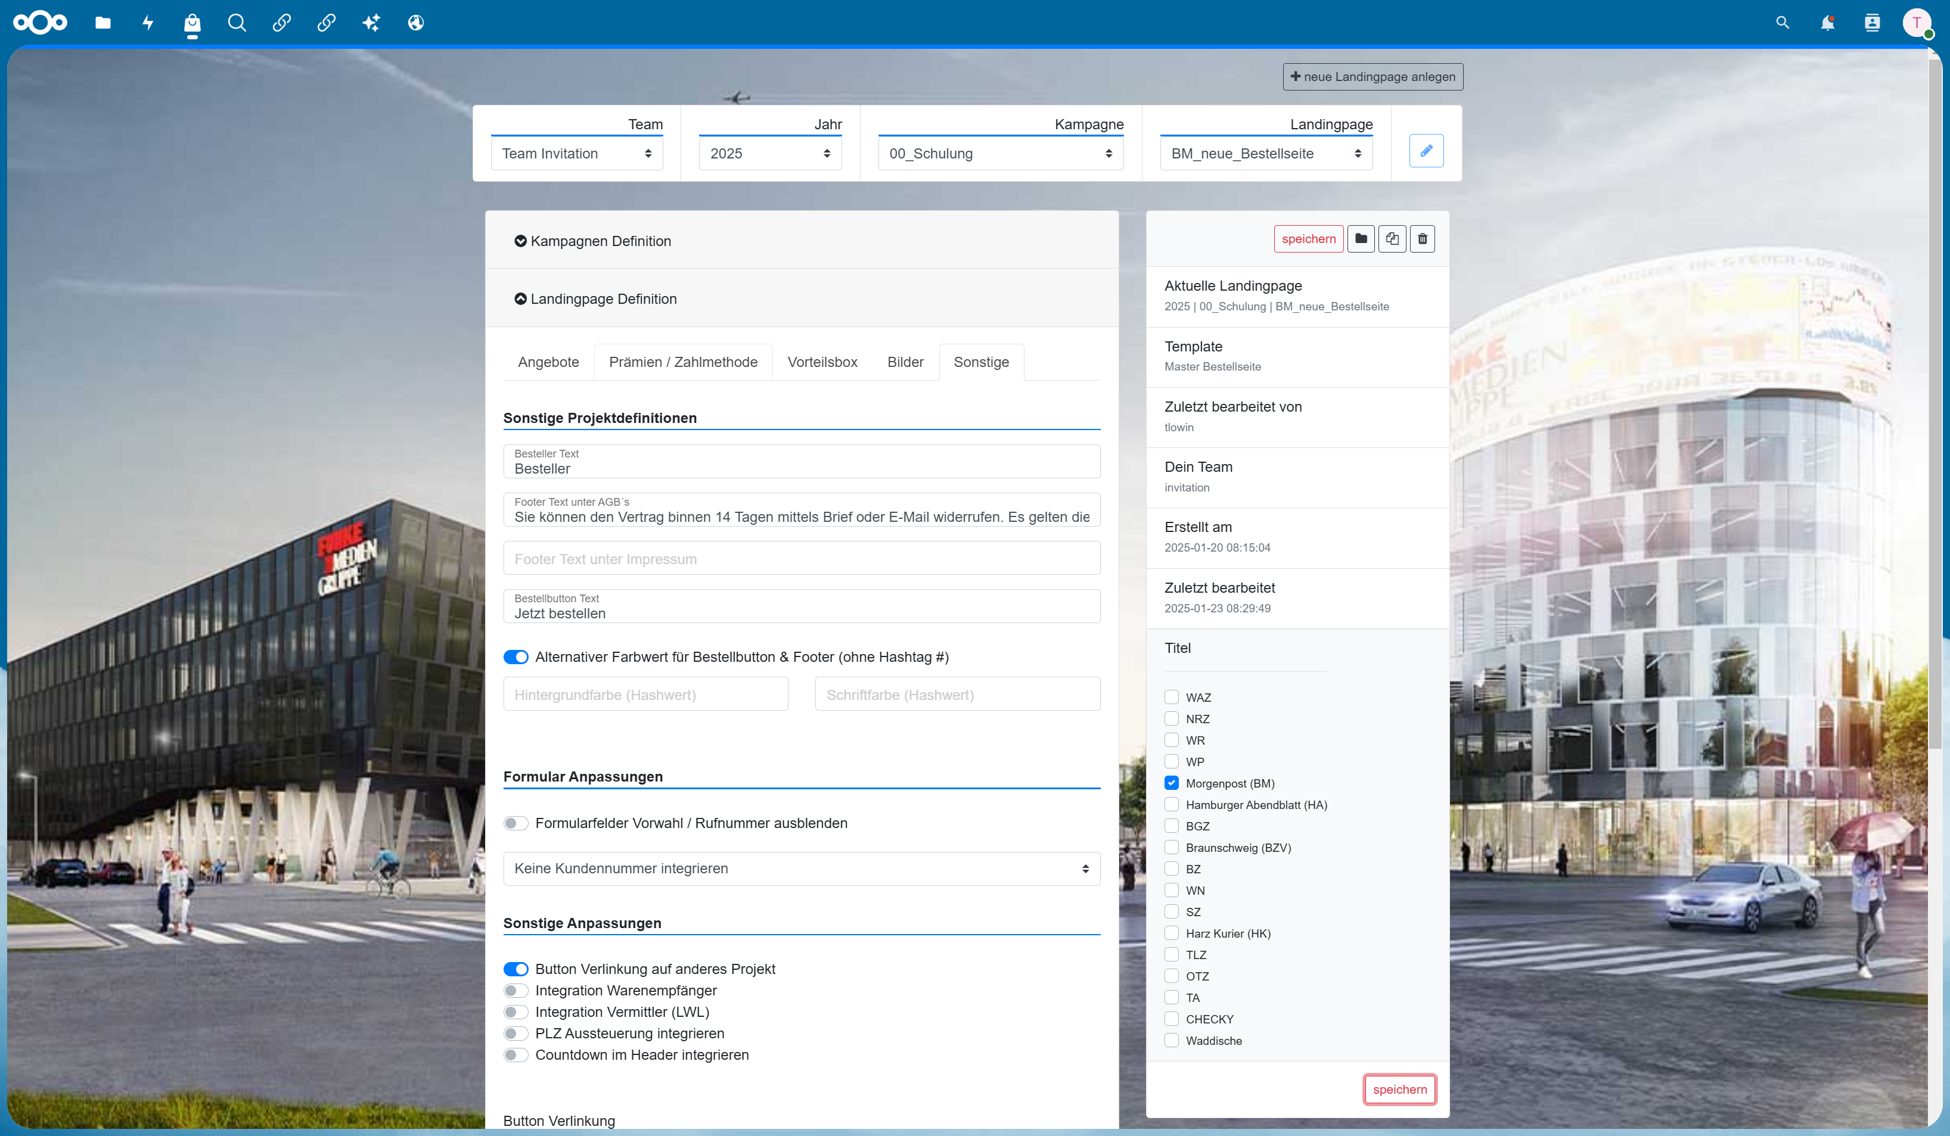Click the trash delete icon button
The width and height of the screenshot is (1950, 1136).
pos(1422,239)
